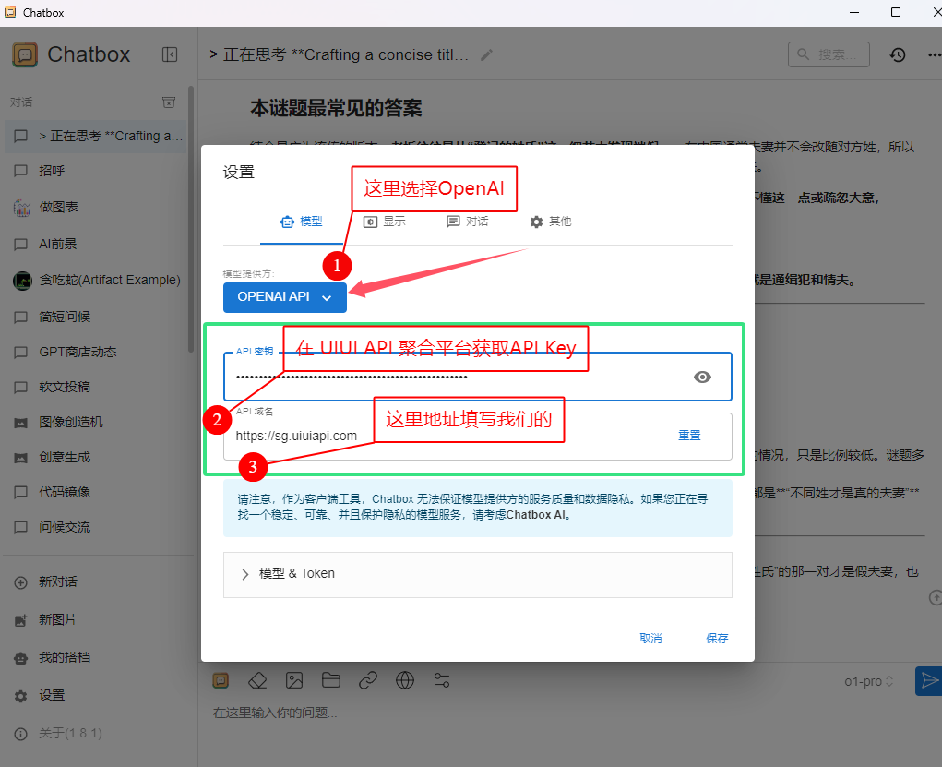This screenshot has width=942, height=767.
Task: Minimize the Chatbox window
Action: click(853, 12)
